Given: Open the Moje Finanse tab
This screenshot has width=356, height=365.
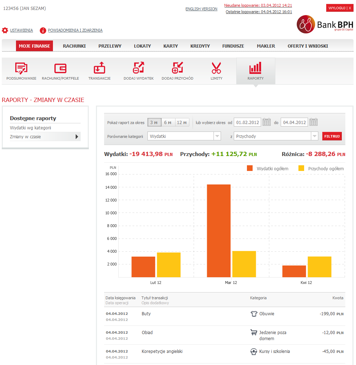Looking at the screenshot, I should click(x=34, y=46).
